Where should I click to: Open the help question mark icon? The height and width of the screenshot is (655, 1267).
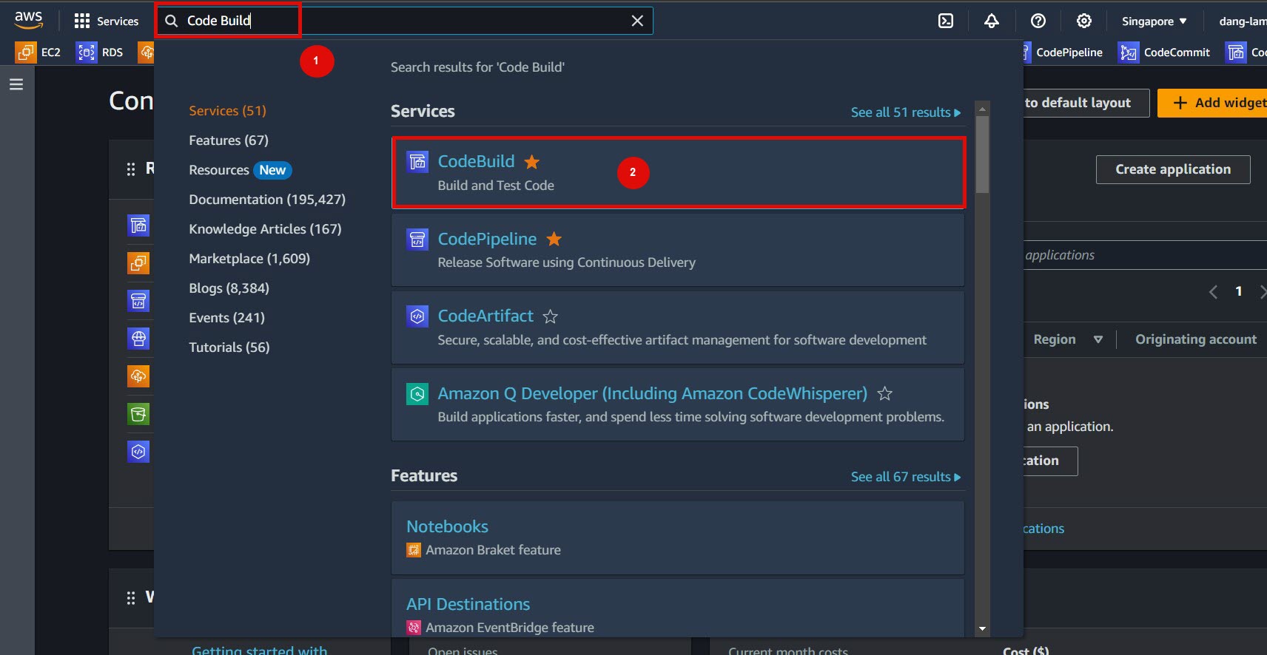(1038, 21)
